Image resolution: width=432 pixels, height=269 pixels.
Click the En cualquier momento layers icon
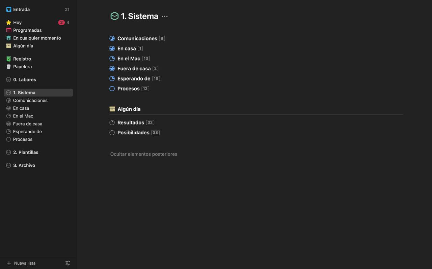(9, 38)
